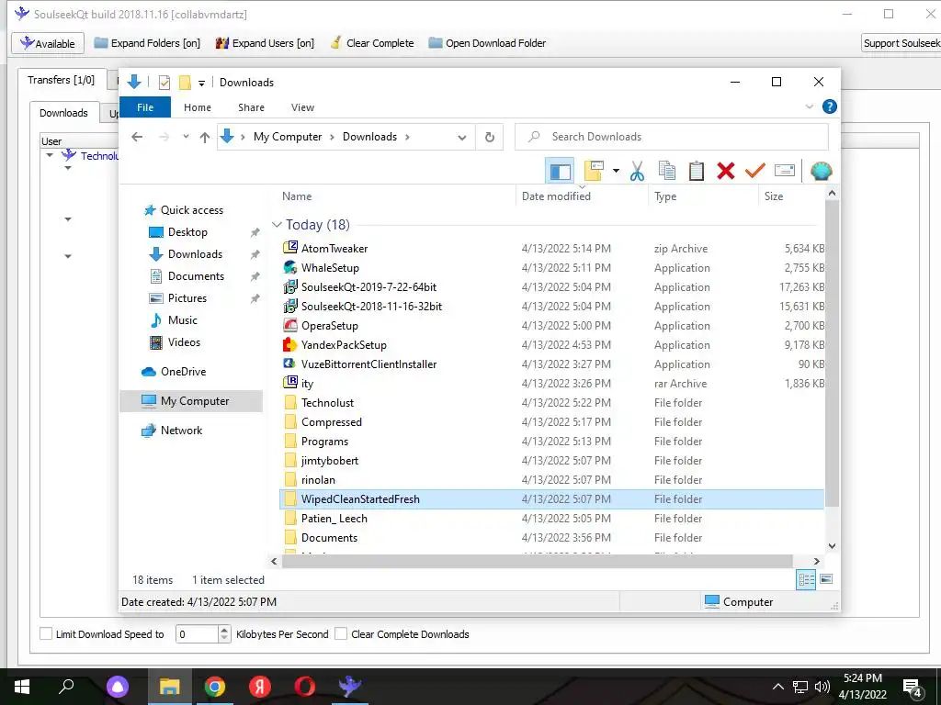Select Network in navigation pane

pos(181,431)
